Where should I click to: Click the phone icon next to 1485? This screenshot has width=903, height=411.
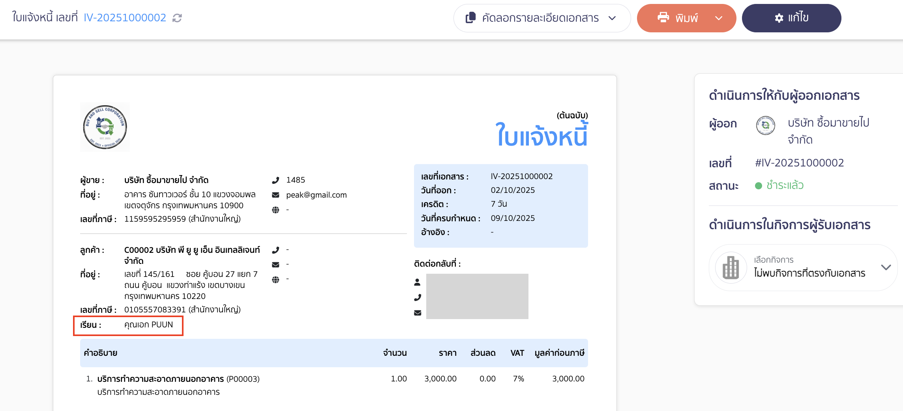(x=276, y=180)
